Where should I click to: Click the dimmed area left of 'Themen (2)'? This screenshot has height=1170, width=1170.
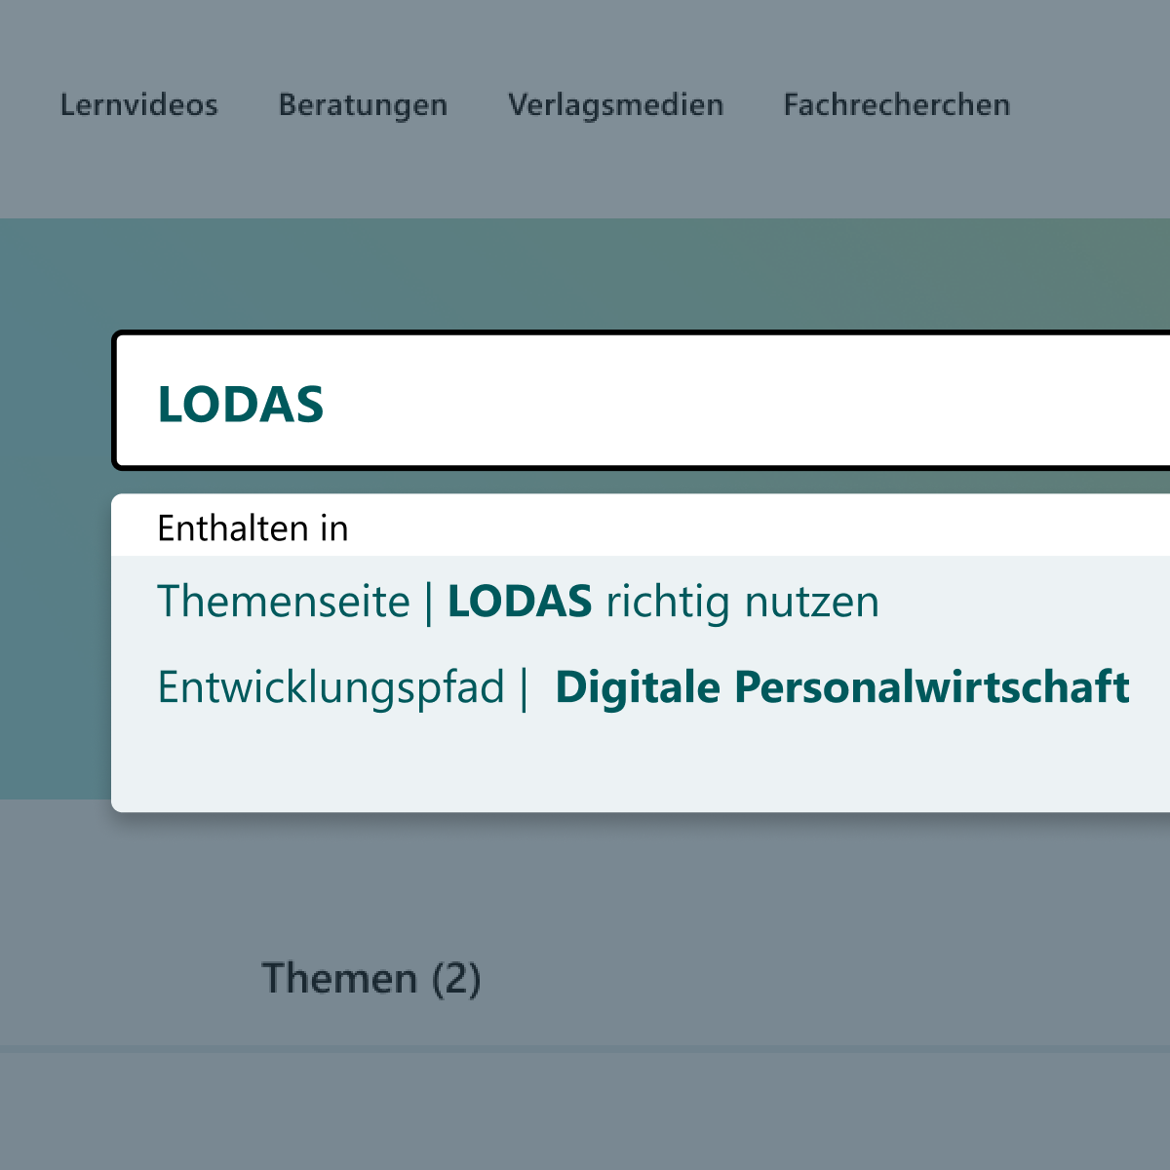click(127, 978)
